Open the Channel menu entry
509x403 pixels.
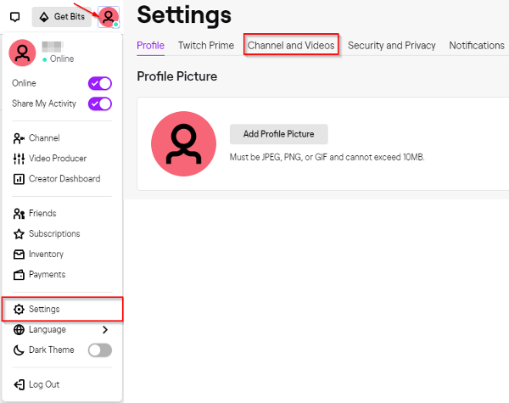click(x=62, y=138)
